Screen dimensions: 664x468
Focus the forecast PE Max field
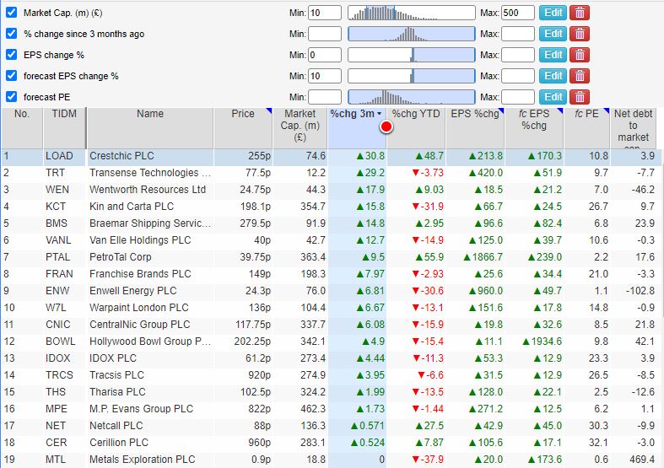[518, 97]
